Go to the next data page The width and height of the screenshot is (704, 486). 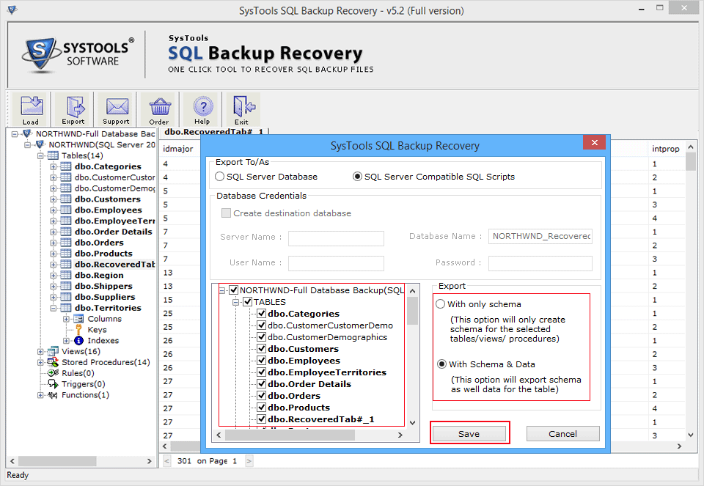click(249, 461)
